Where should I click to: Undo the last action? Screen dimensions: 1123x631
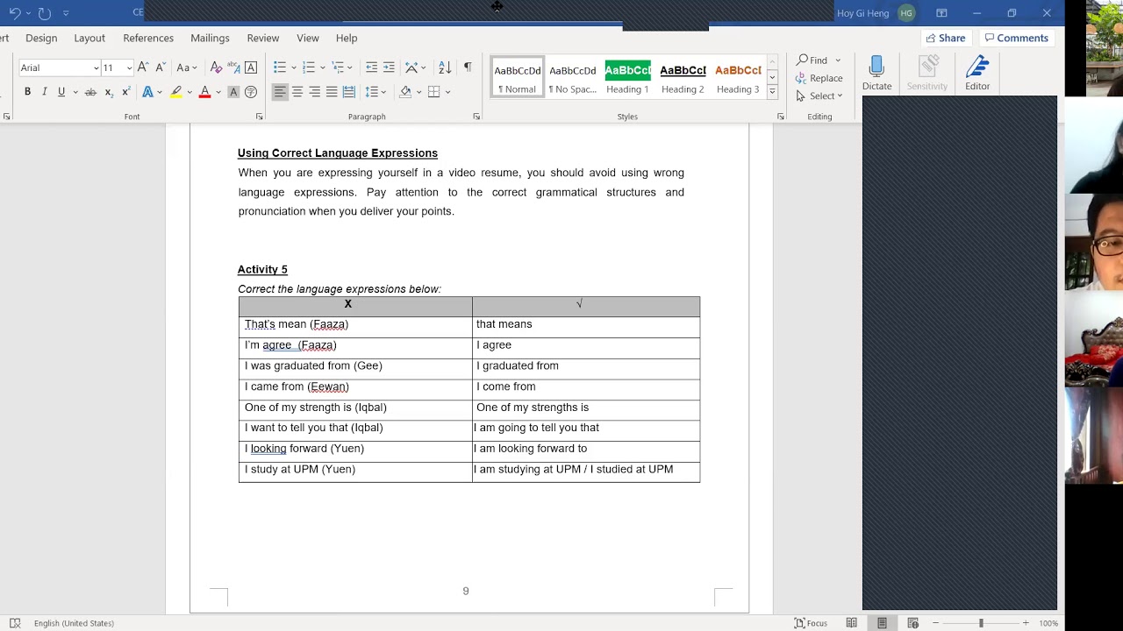click(15, 13)
